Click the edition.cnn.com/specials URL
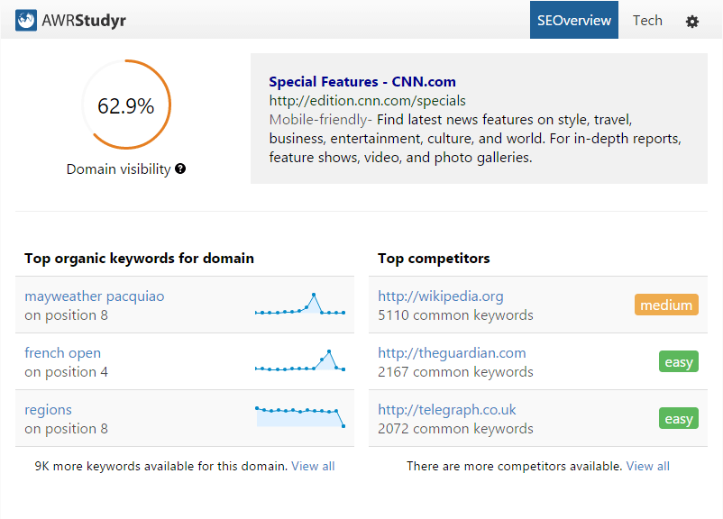Screen dimensions: 723x519 [367, 101]
